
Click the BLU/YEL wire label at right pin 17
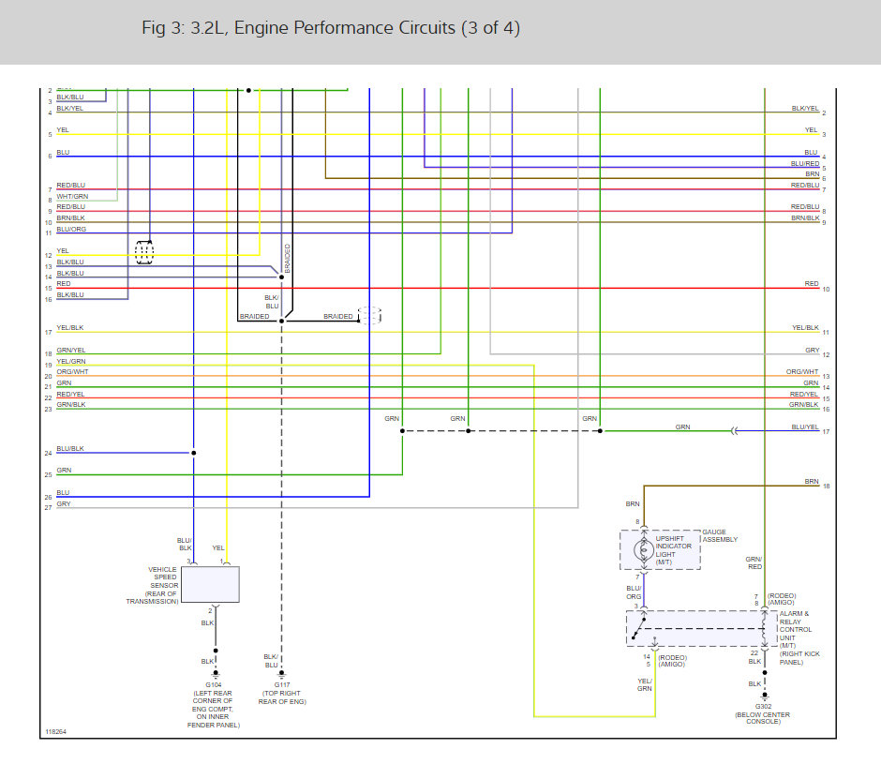805,427
